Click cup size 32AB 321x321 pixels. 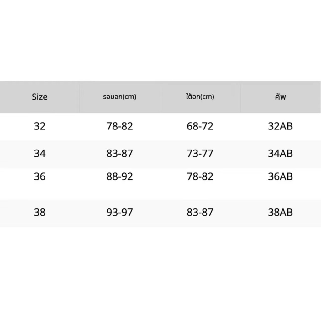(280, 126)
